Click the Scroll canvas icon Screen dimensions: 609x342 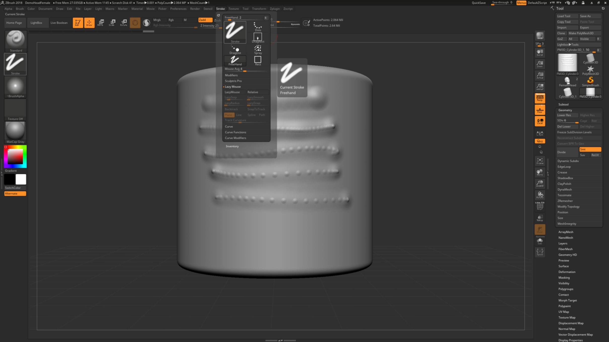[x=540, y=53]
